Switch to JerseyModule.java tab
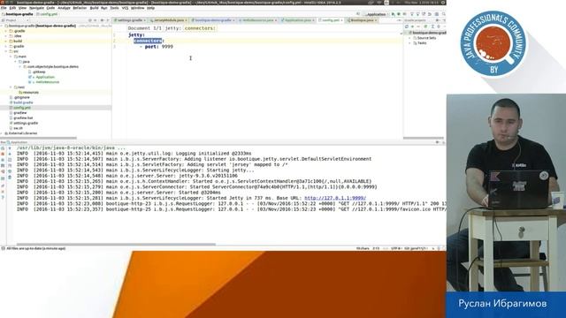Image resolution: width=566 pixels, height=318 pixels. point(168,20)
